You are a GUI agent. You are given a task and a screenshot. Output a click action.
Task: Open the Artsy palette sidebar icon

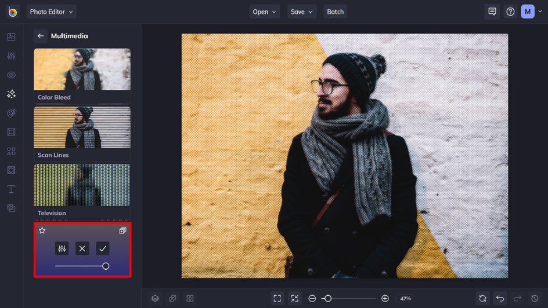click(x=11, y=113)
